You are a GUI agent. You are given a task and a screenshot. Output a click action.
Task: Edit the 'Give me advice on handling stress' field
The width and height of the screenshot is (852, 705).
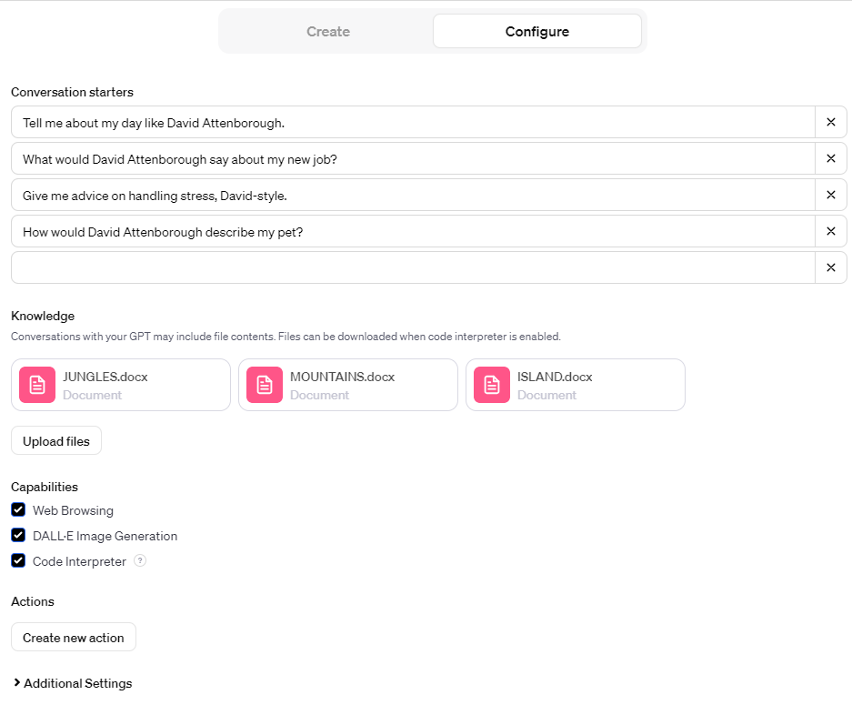click(413, 196)
